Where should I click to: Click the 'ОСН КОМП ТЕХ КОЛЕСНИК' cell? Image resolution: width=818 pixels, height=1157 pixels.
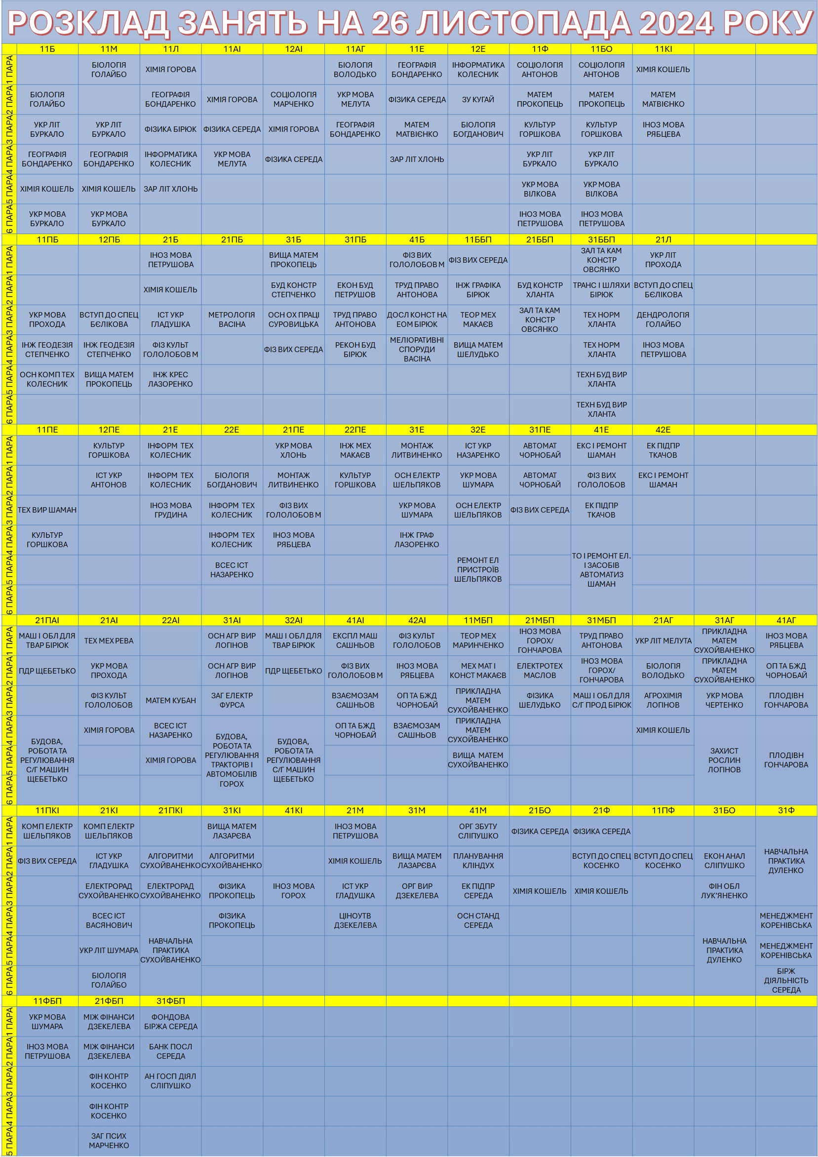pyautogui.click(x=47, y=379)
